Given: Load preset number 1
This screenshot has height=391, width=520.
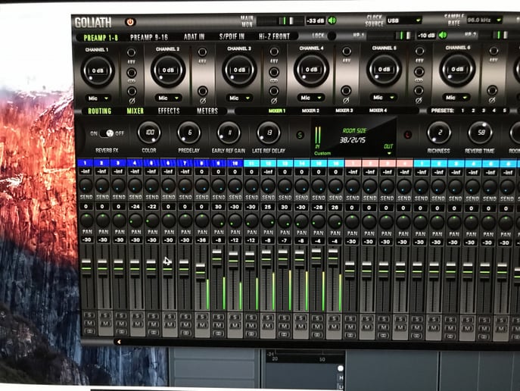Looking at the screenshot, I should (462, 111).
